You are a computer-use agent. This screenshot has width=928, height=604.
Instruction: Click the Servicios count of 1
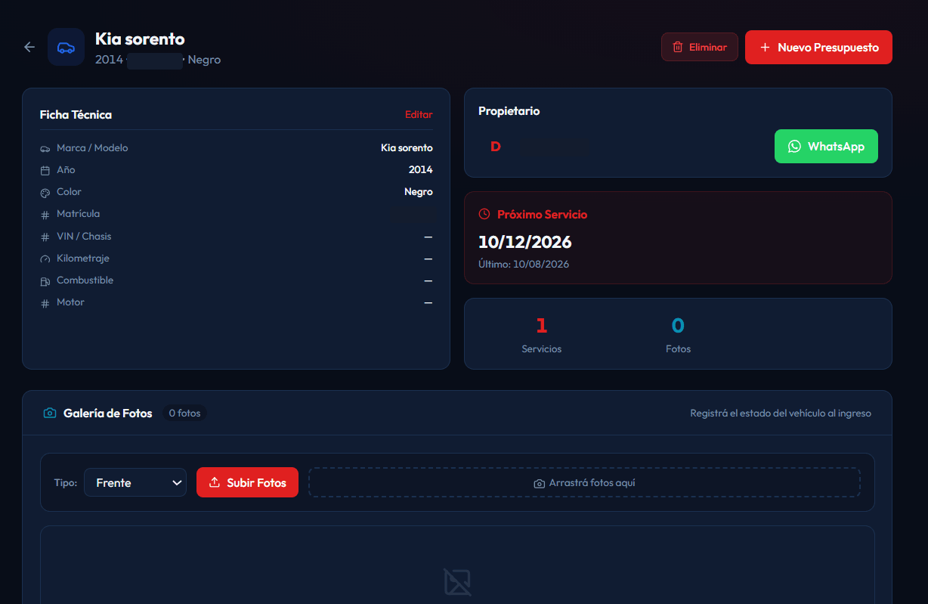point(542,326)
